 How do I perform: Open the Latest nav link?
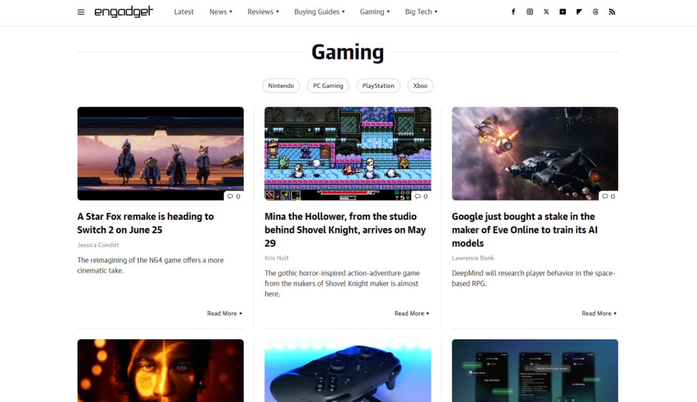184,12
